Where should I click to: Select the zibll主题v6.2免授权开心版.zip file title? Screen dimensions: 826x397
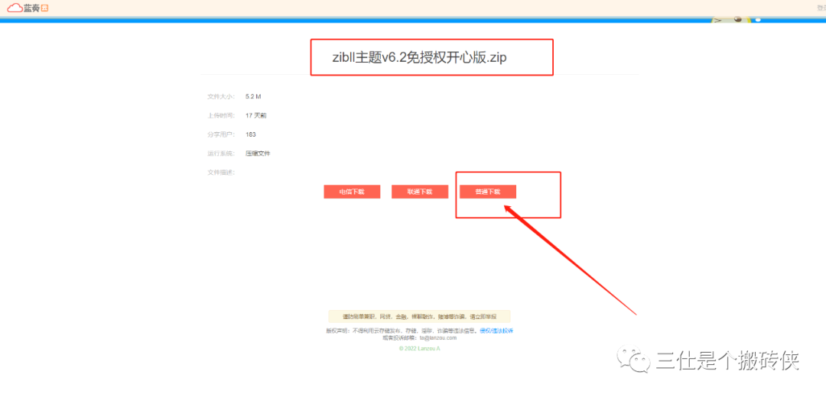419,58
